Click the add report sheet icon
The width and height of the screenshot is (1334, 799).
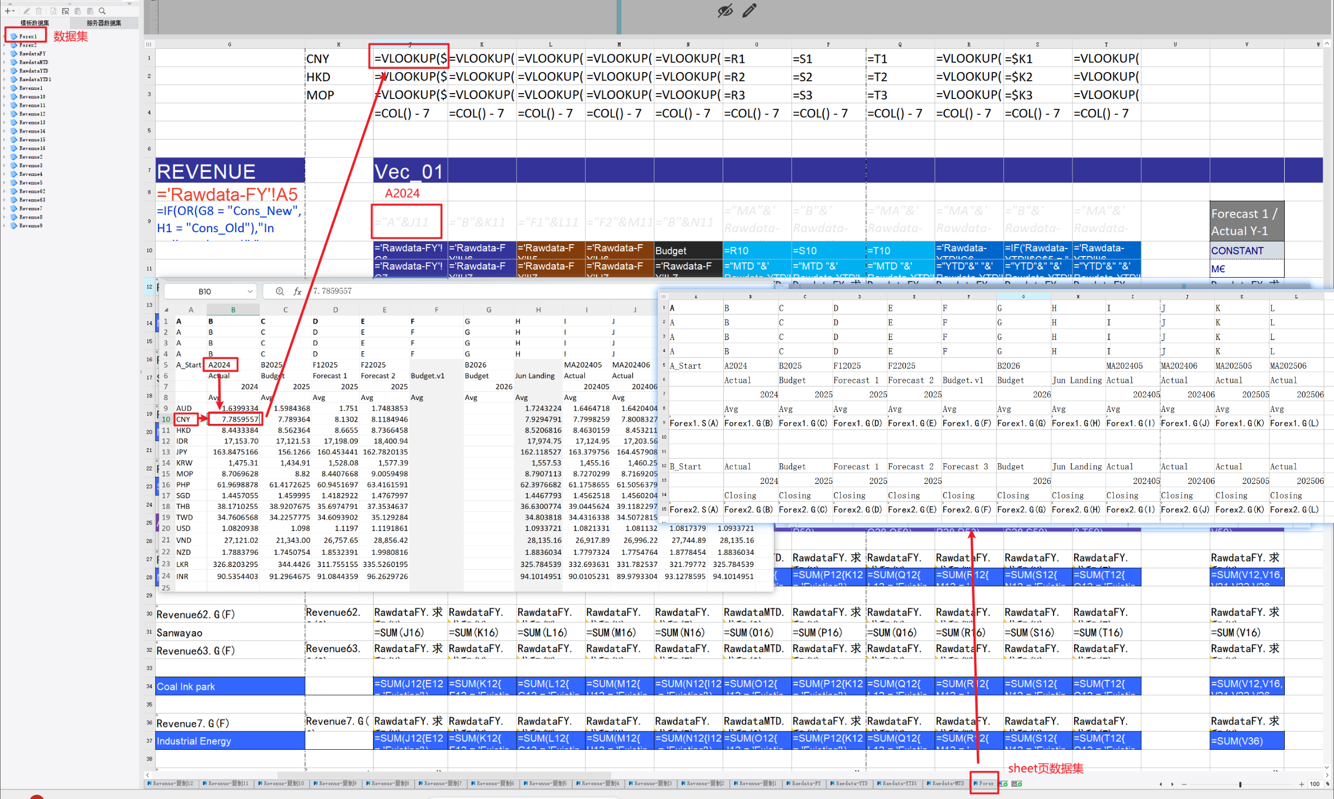(1004, 784)
